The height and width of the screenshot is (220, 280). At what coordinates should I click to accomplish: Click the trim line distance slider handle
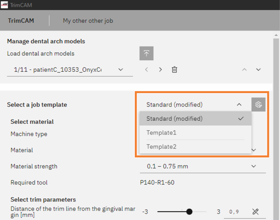coord(189,212)
